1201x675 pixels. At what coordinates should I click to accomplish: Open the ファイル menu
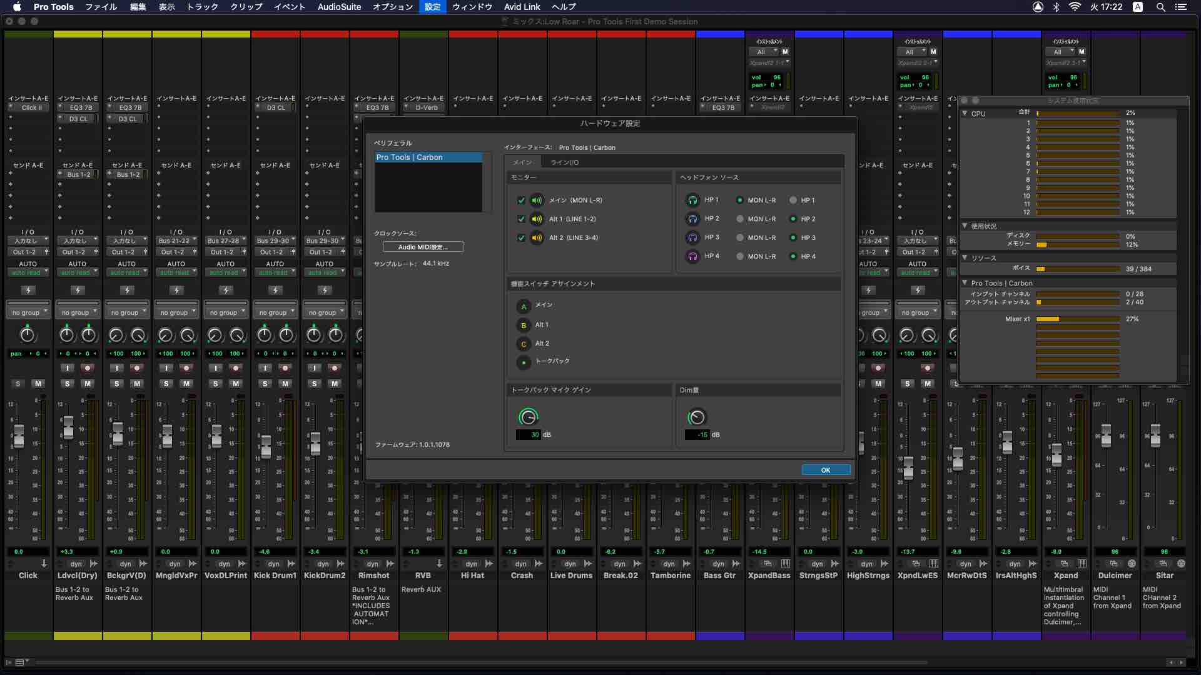101,7
